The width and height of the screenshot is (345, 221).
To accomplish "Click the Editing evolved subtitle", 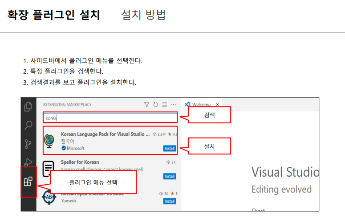I will pyautogui.click(x=282, y=189).
